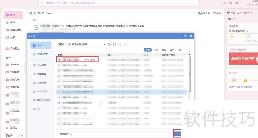The image size is (258, 138).
Task: Open 我的电脑 in the main WPS sidebar
Action: click(x=13, y=65)
